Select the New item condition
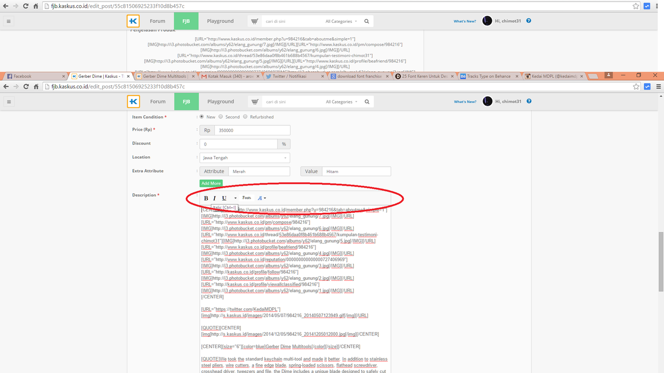Viewport: 664px width, 373px height. pos(202,117)
